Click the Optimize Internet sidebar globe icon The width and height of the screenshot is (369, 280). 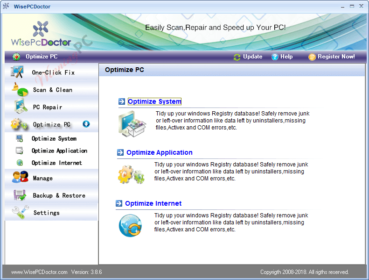(x=20, y=163)
